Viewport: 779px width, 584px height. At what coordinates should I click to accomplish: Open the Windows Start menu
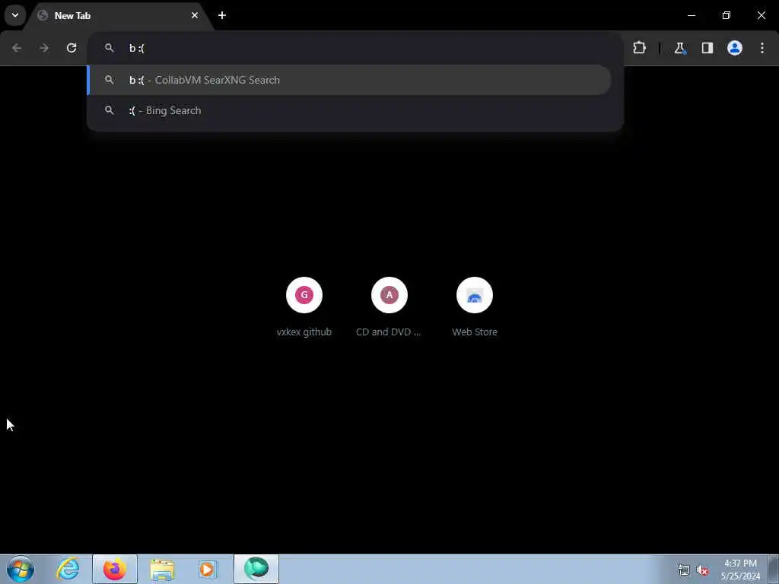21,569
